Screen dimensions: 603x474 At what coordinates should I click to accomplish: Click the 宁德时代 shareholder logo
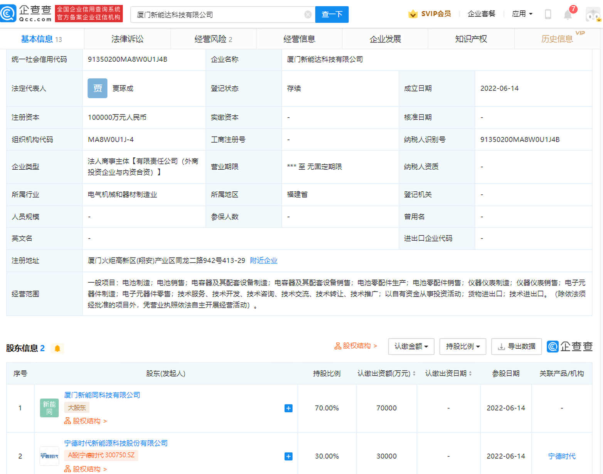pos(49,456)
